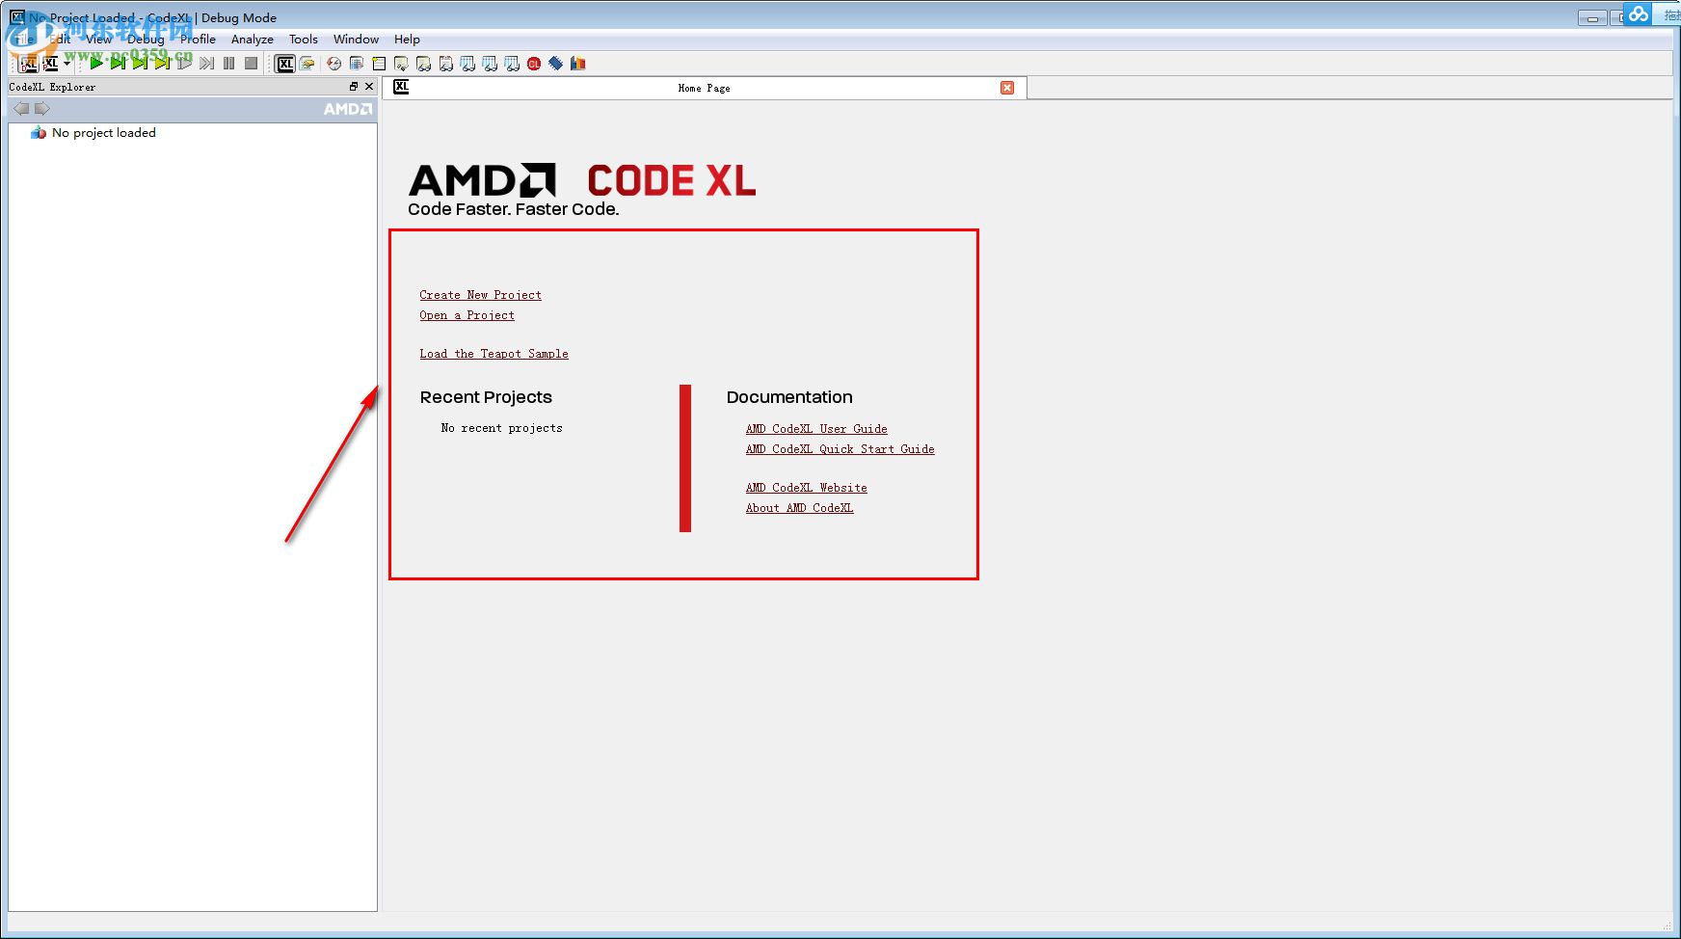Click the blue chip memory toolbar icon
Image resolution: width=1681 pixels, height=939 pixels.
[x=556, y=64]
